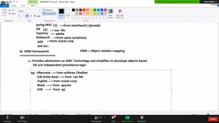The height and width of the screenshot is (123, 219).
Task: Pick the lime color swatch in second row
Action: coord(95,14)
